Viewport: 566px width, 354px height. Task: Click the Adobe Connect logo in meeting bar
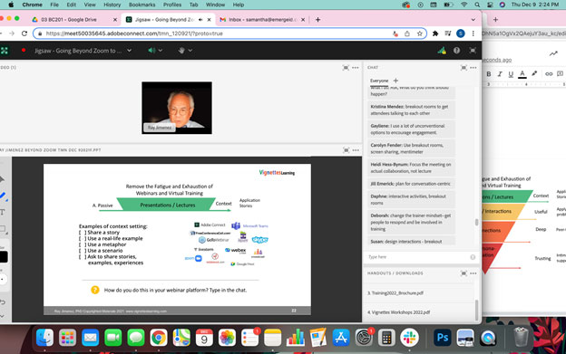(x=4, y=51)
